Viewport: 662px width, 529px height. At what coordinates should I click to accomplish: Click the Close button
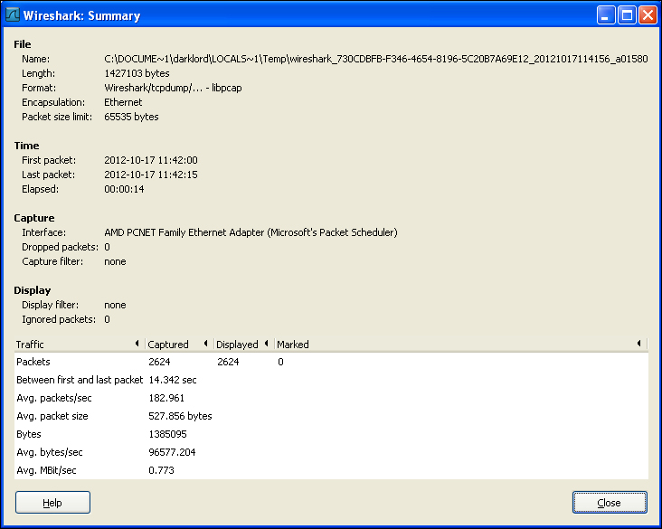point(610,503)
